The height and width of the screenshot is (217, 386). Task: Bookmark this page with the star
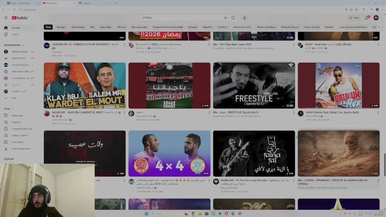(356, 9)
